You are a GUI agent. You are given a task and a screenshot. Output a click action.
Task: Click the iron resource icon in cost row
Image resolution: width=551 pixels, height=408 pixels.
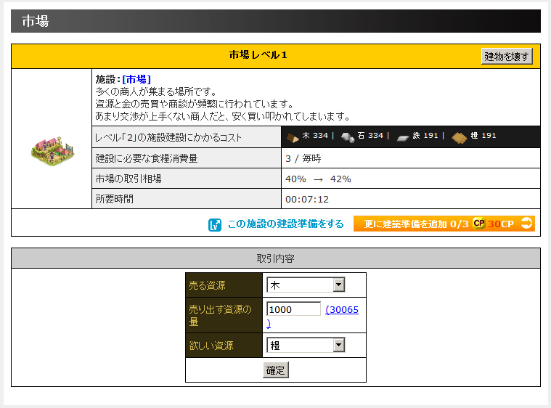click(403, 138)
